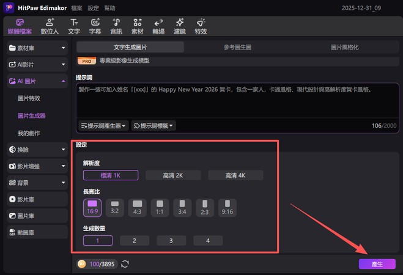Image resolution: width=403 pixels, height=275 pixels.
Task: Click the 產生 generate button
Action: pyautogui.click(x=377, y=264)
